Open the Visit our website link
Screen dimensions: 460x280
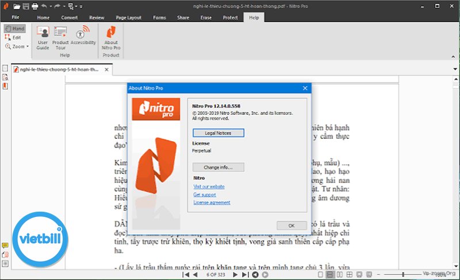coord(209,186)
